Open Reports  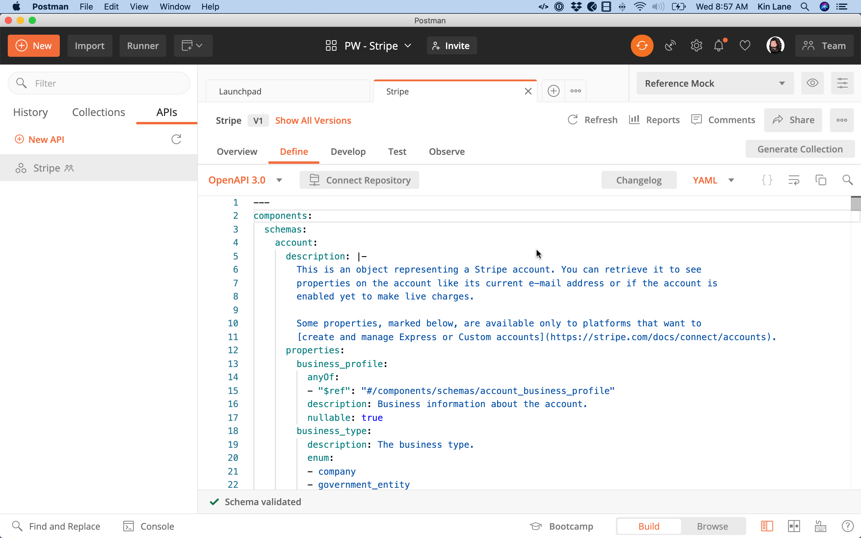[x=654, y=120]
